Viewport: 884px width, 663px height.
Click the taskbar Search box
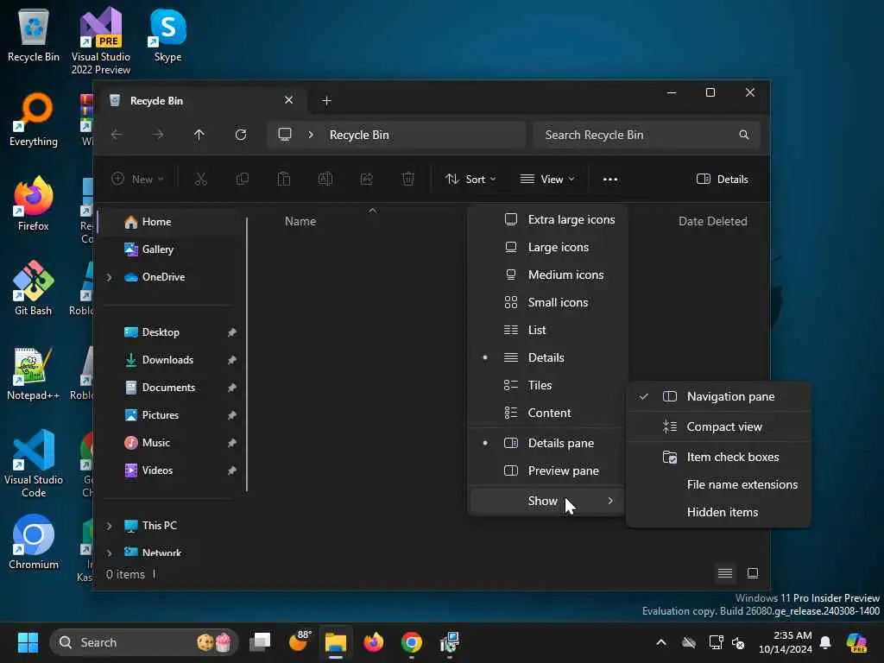click(x=144, y=642)
